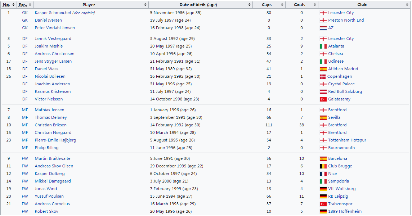The image size is (412, 216).
Task: Sort by Caps column arrows
Action: [282, 5]
